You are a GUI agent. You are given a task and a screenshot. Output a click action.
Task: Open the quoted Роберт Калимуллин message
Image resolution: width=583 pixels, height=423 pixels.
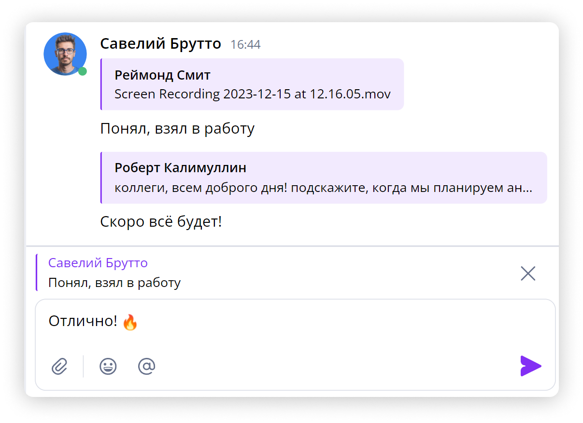(323, 177)
